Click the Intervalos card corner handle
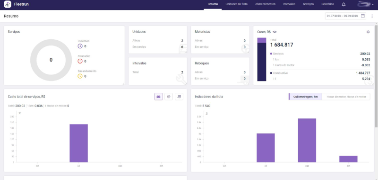 [x=186, y=83]
